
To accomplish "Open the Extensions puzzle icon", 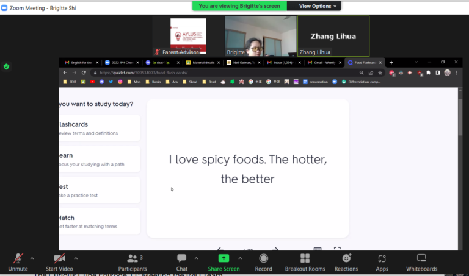I will click(429, 73).
